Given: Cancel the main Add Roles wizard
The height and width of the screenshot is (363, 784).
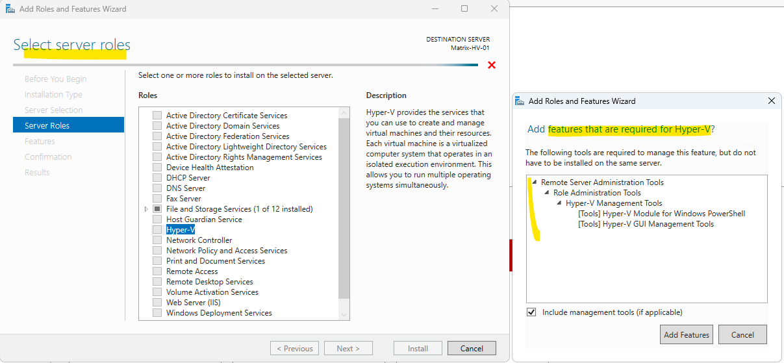Looking at the screenshot, I should pos(472,348).
